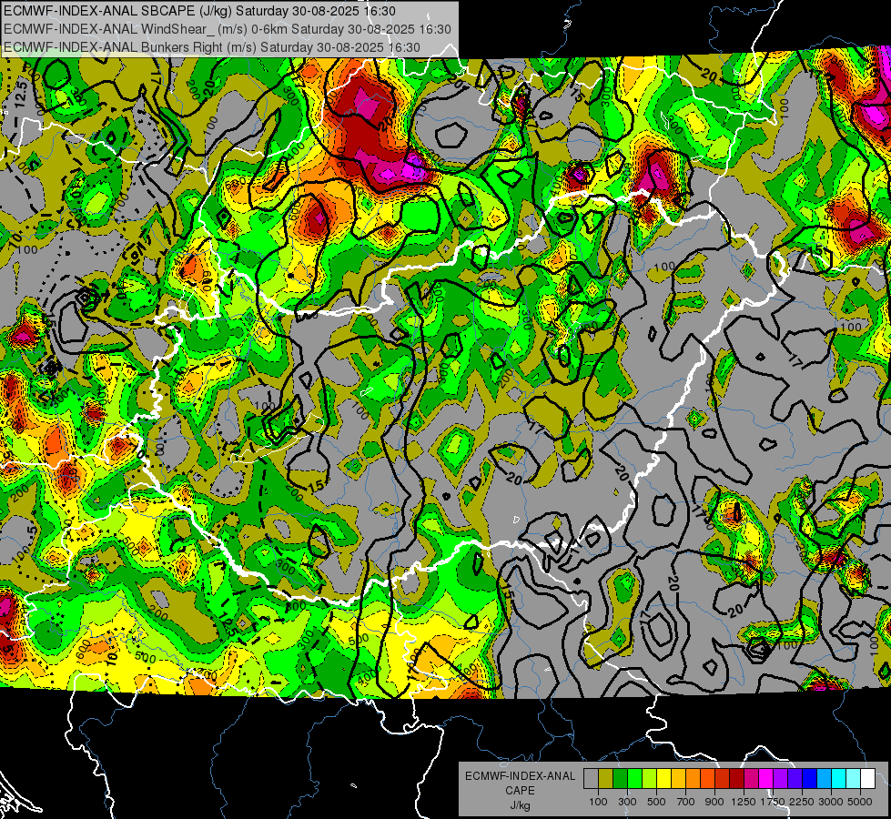
Task: Pick the pure blue legend swatch
Action: pyautogui.click(x=810, y=779)
